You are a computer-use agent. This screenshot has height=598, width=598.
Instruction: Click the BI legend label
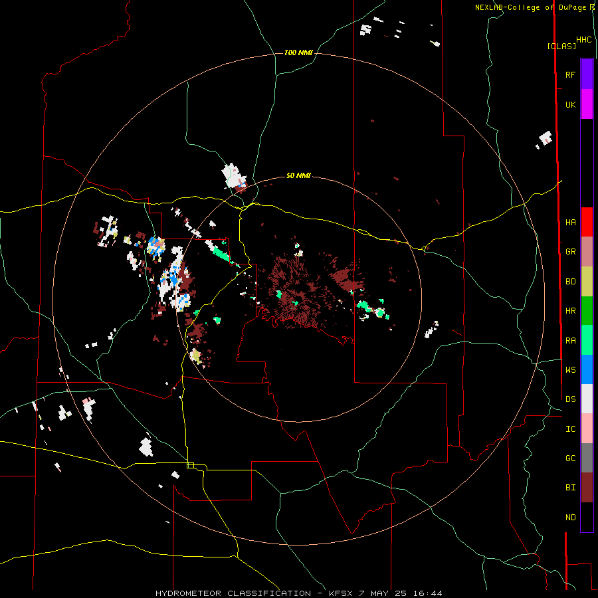[x=570, y=488]
